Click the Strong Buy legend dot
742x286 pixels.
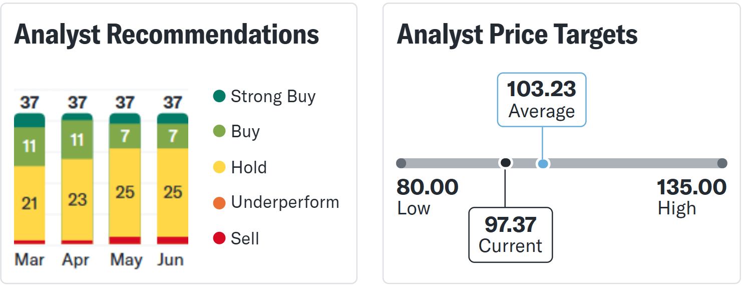tap(219, 96)
